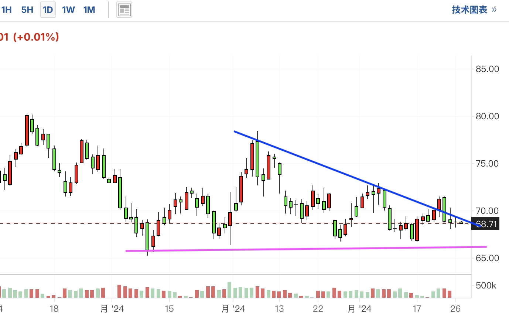Click date label 18 on time axis
This screenshot has height=328, width=509.
[54, 309]
